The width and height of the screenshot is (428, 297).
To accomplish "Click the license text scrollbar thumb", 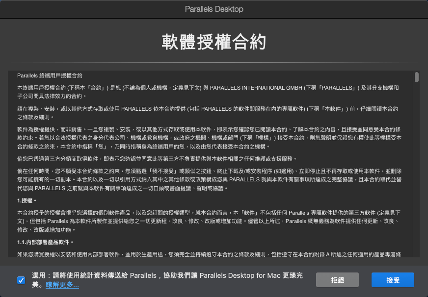I will pyautogui.click(x=417, y=77).
